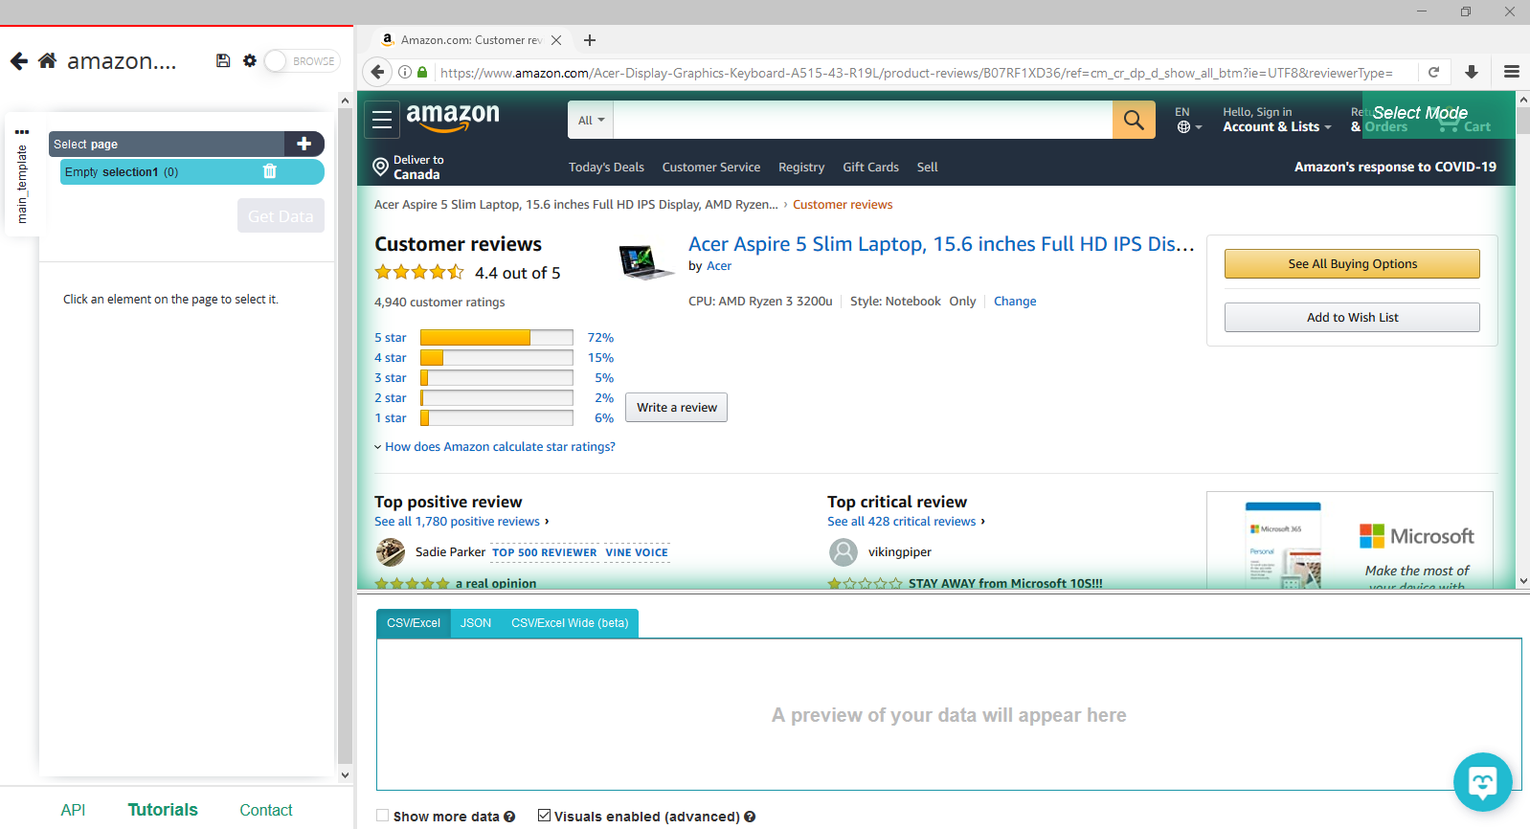The width and height of the screenshot is (1530, 829).
Task: Click the orange search magnifier button
Action: click(x=1134, y=120)
